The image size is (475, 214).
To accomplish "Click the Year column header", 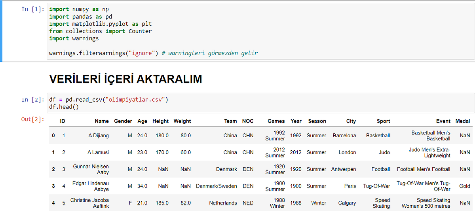I will (296, 121).
